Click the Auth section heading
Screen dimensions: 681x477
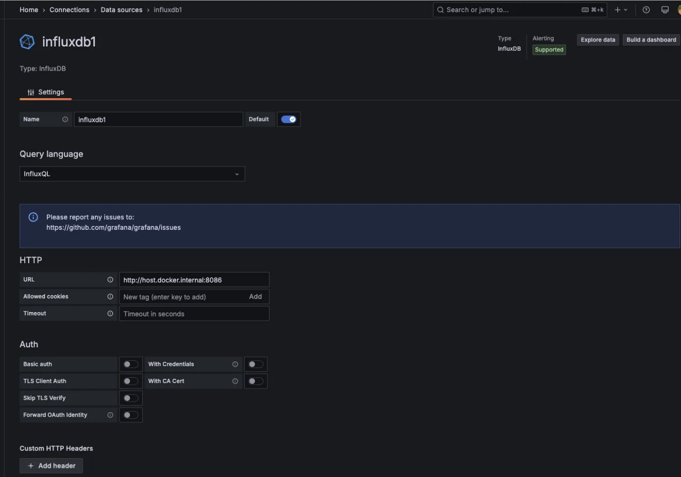click(29, 344)
